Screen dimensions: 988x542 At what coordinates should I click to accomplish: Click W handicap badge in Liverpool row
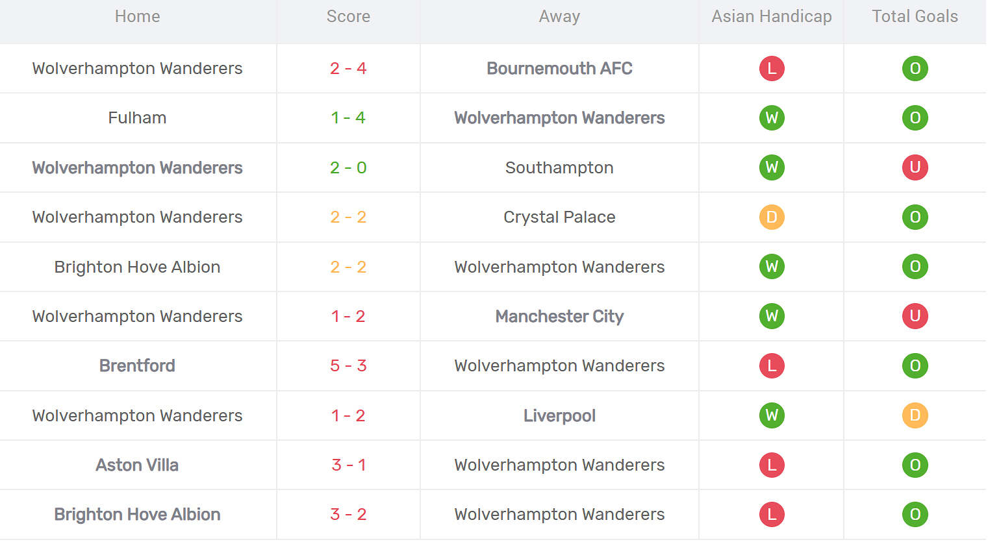[772, 415]
